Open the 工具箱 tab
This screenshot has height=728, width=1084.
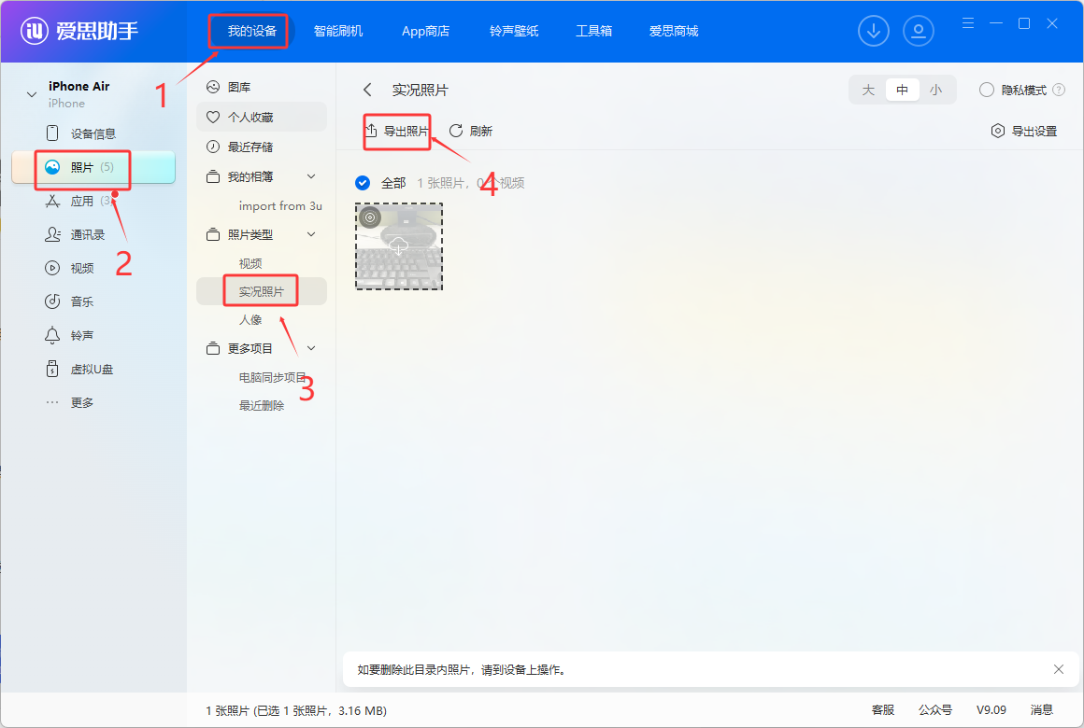[593, 30]
